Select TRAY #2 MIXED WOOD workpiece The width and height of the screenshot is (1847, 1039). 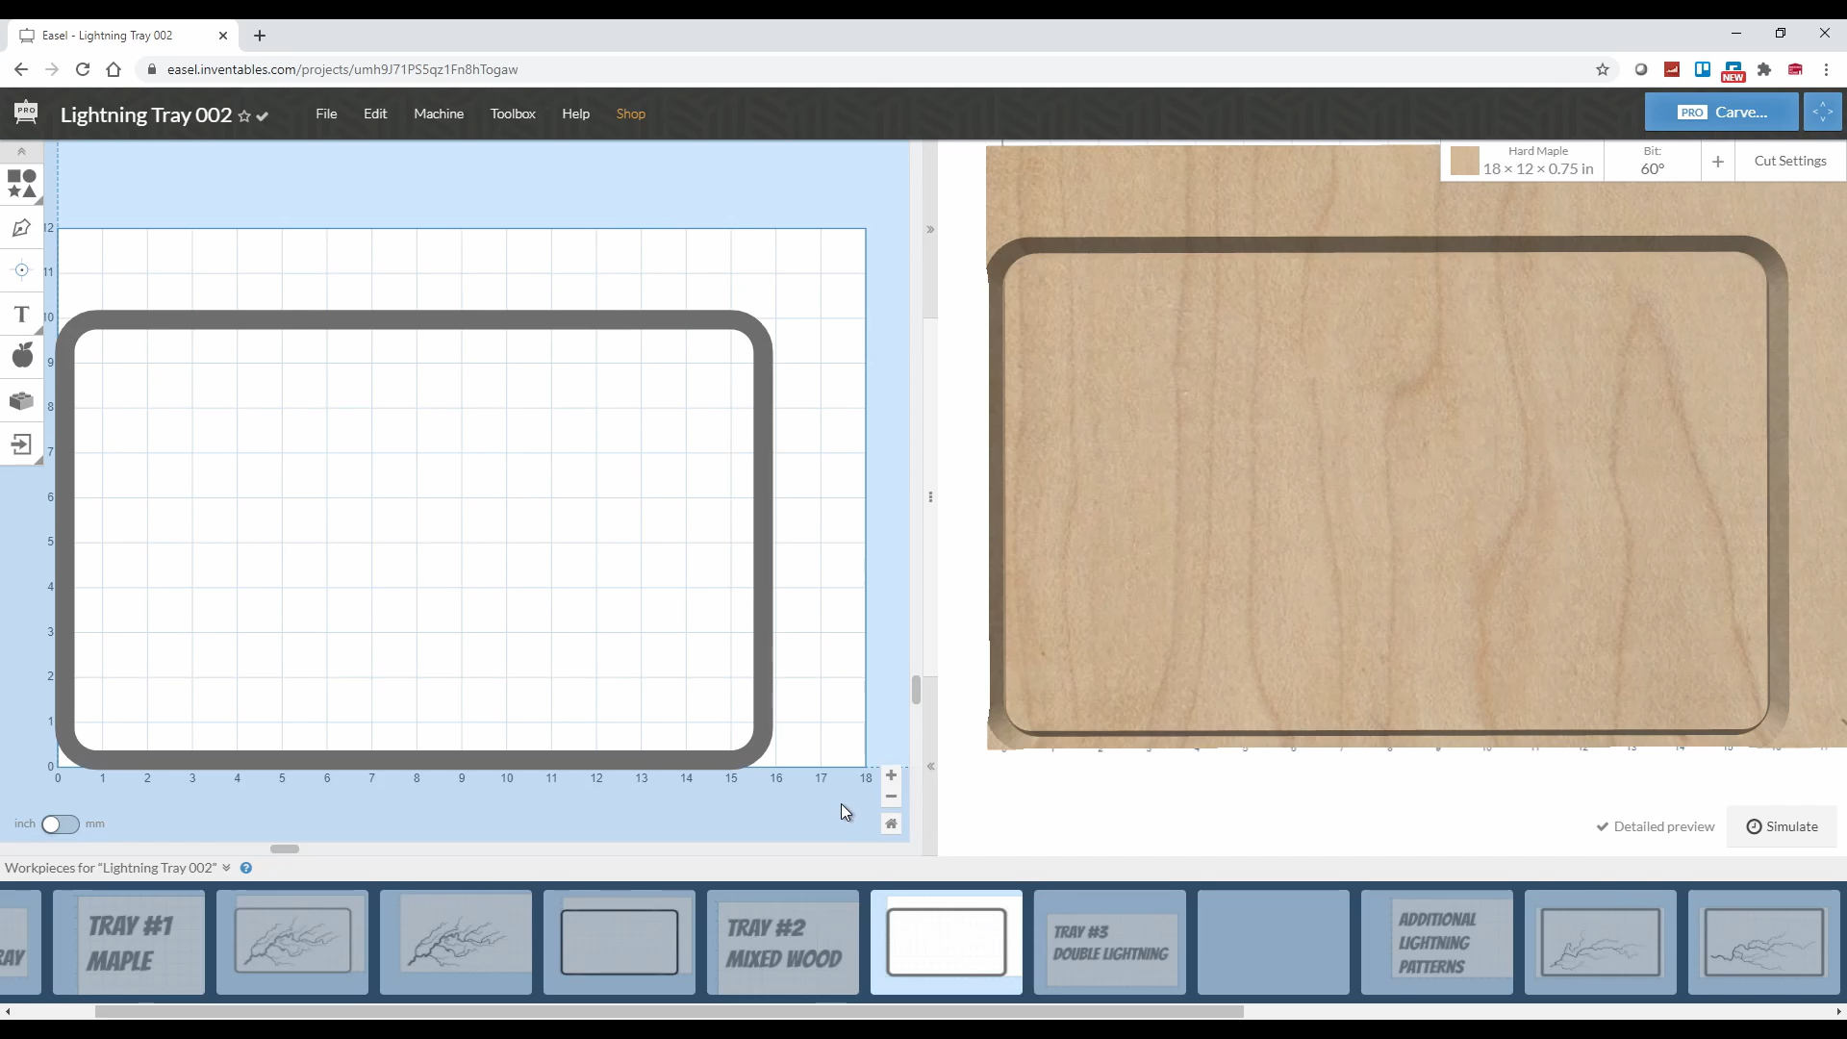tap(781, 945)
